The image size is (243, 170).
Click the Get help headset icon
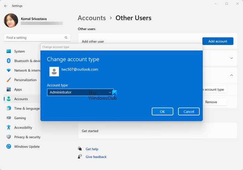point(79,149)
